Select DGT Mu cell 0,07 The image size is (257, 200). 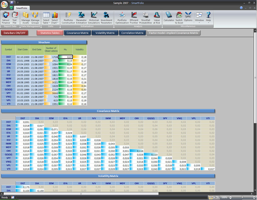(x=65, y=57)
